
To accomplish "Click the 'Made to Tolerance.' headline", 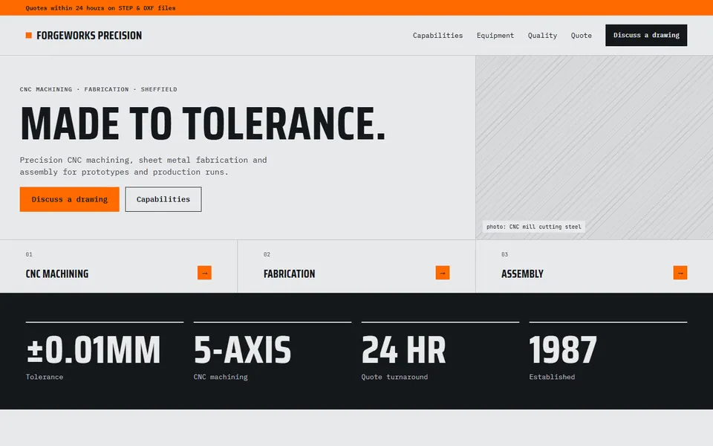I will 203,123.
